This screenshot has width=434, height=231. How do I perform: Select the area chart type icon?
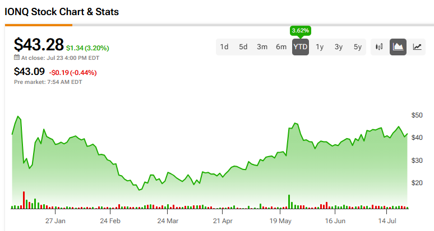coord(398,47)
